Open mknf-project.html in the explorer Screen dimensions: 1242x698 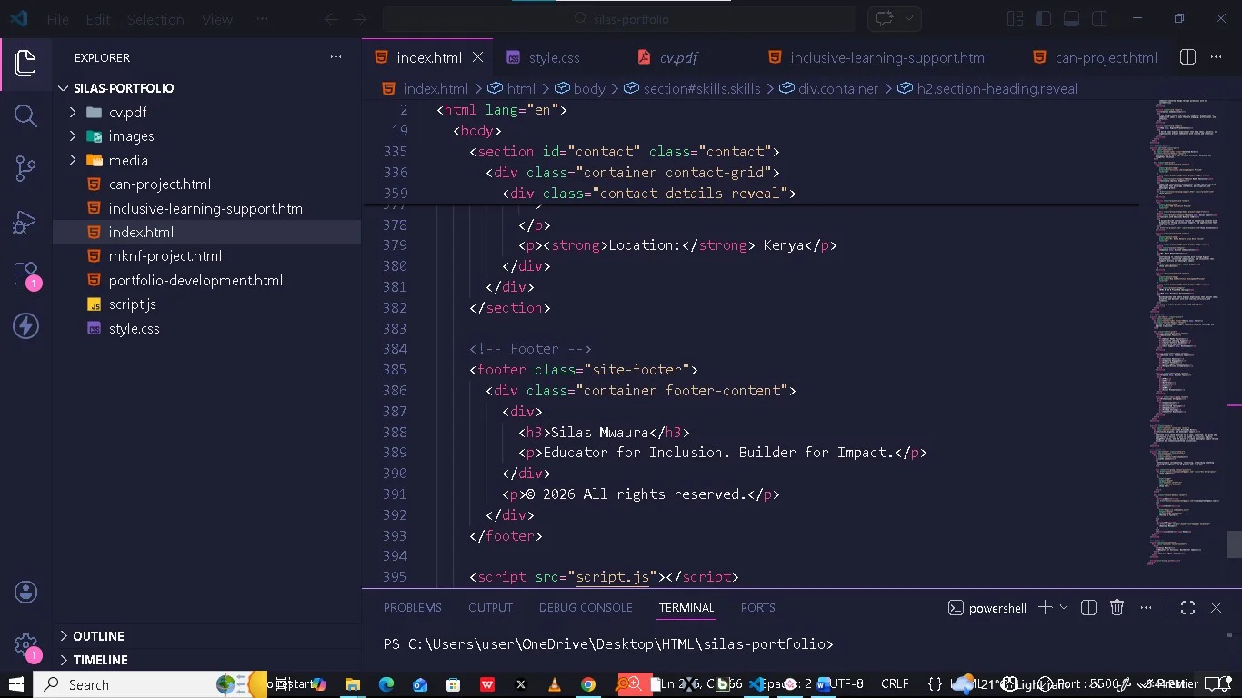pos(165,256)
